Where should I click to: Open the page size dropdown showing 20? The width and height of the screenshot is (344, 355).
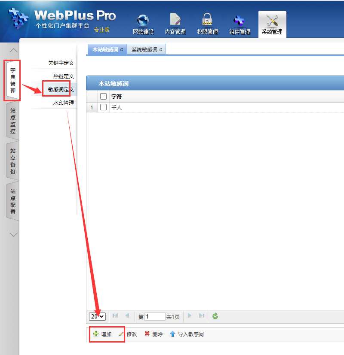pos(98,316)
